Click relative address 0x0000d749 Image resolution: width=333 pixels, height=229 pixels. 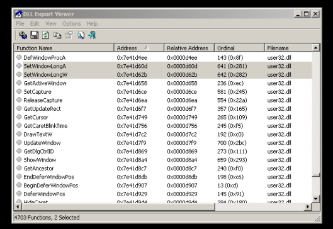pyautogui.click(x=182, y=117)
